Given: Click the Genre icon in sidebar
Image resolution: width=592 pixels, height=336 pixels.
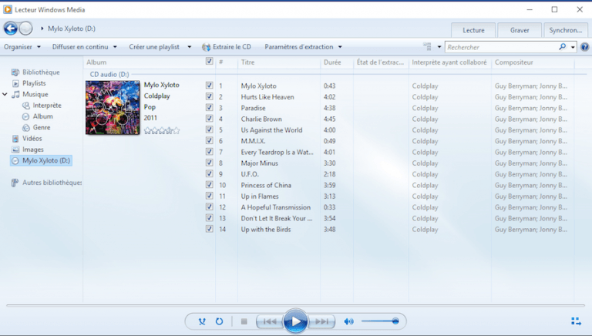Looking at the screenshot, I should click(x=25, y=128).
